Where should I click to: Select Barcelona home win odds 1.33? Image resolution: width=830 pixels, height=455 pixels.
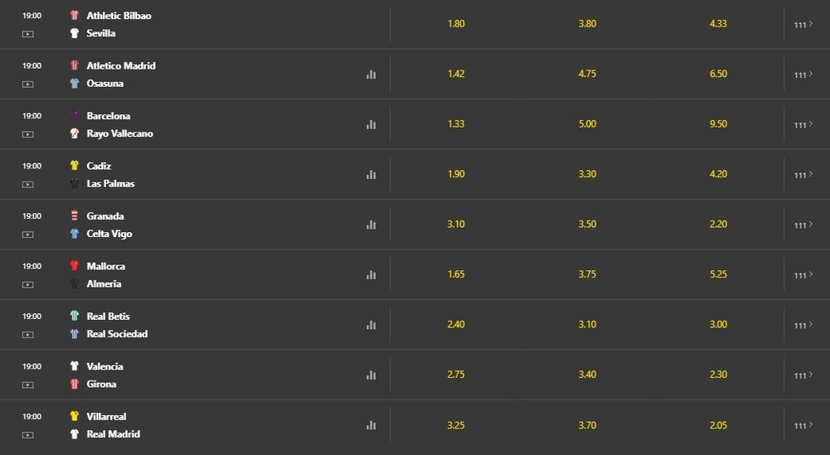point(456,123)
